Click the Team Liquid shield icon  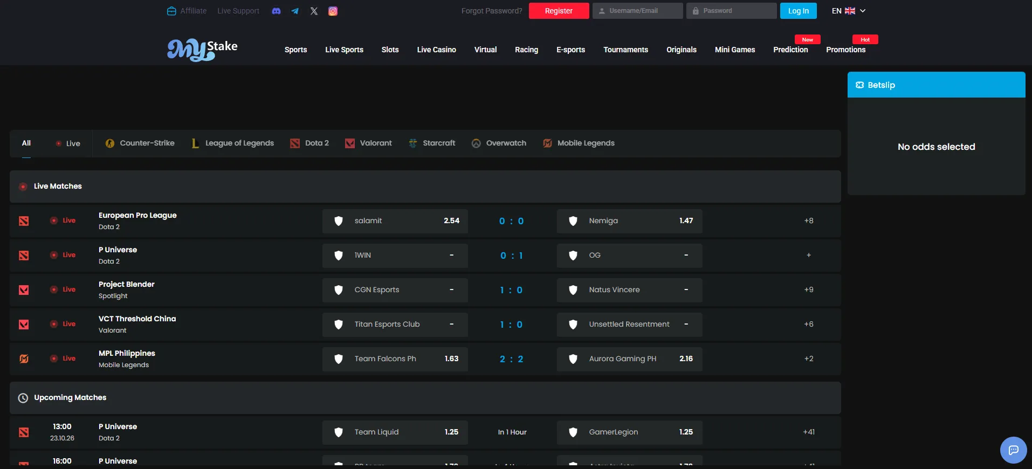click(339, 432)
